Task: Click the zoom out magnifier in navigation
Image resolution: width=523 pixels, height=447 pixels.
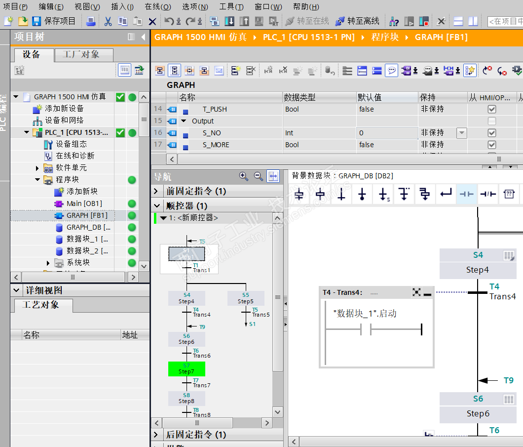Action: (x=258, y=176)
